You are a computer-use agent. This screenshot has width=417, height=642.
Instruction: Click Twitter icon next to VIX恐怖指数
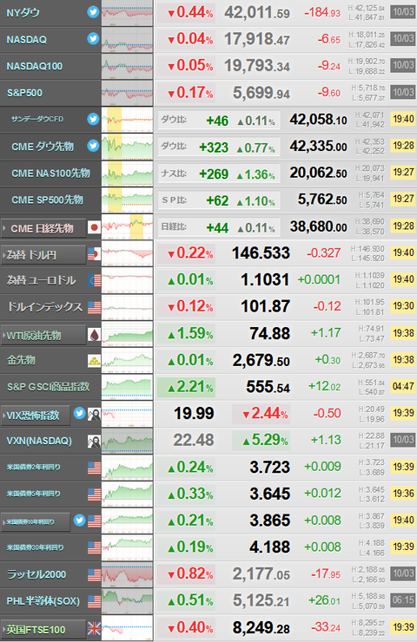point(79,413)
